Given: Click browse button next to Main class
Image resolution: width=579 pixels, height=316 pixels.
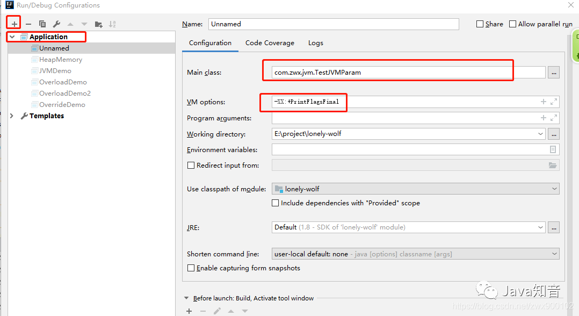Looking at the screenshot, I should [x=554, y=73].
